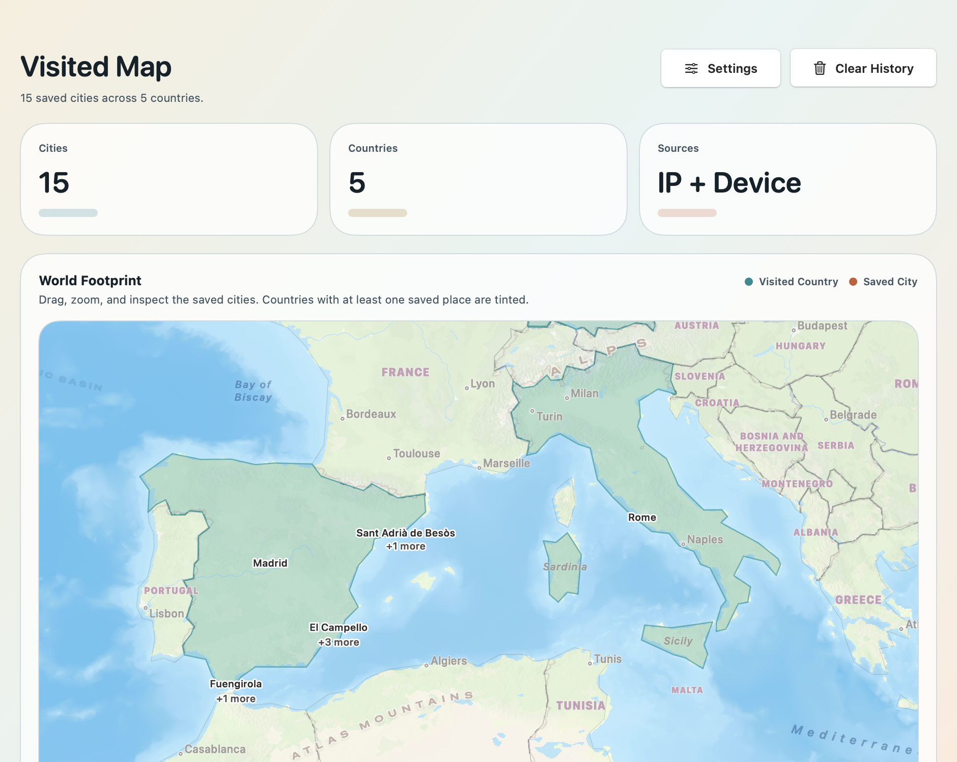Click the Clear History button

[x=863, y=68]
